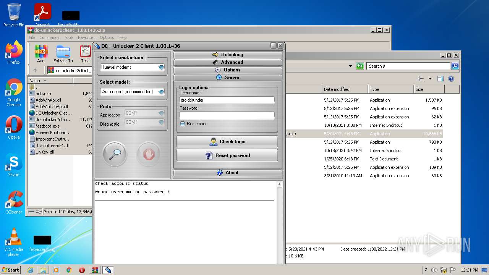Click the log pane scroll up arrow

(279, 184)
